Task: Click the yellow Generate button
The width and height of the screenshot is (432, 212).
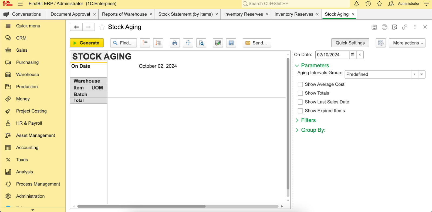Action: coord(87,43)
